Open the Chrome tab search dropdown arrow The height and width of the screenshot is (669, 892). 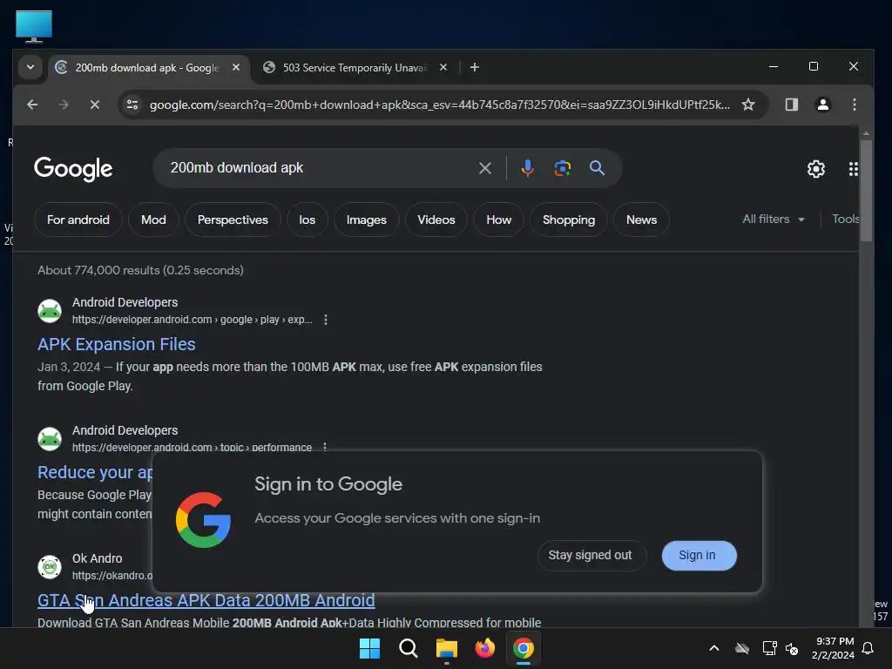[x=30, y=67]
